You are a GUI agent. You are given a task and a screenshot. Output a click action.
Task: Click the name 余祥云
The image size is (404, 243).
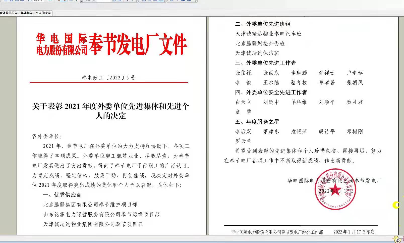tap(327, 73)
